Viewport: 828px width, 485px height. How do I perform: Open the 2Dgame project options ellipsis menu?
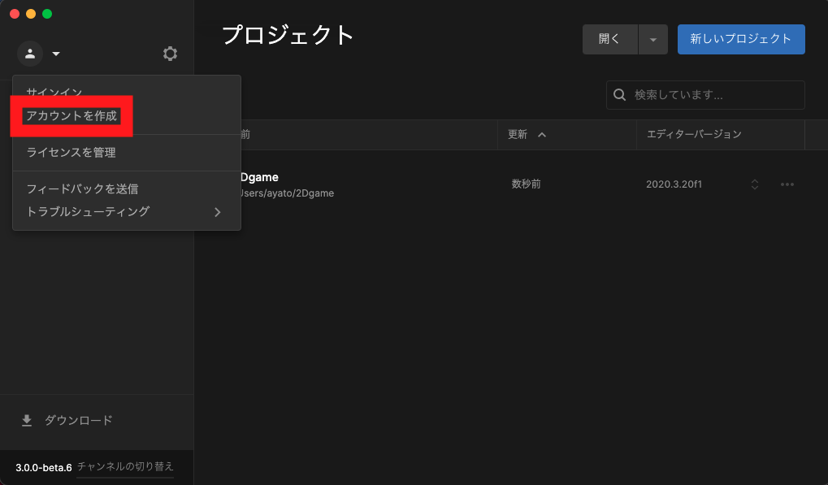point(787,184)
